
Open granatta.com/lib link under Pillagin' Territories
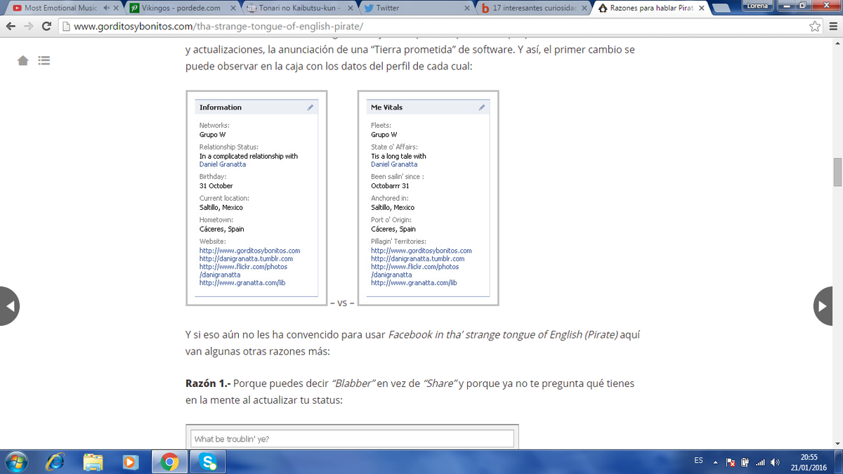[x=414, y=282]
